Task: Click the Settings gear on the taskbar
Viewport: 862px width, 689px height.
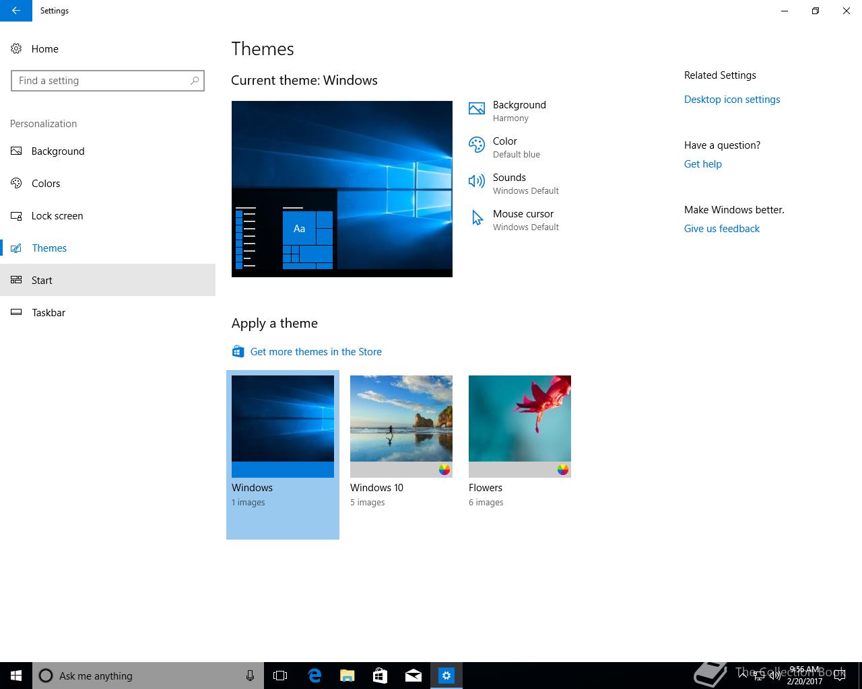Action: [x=446, y=676]
